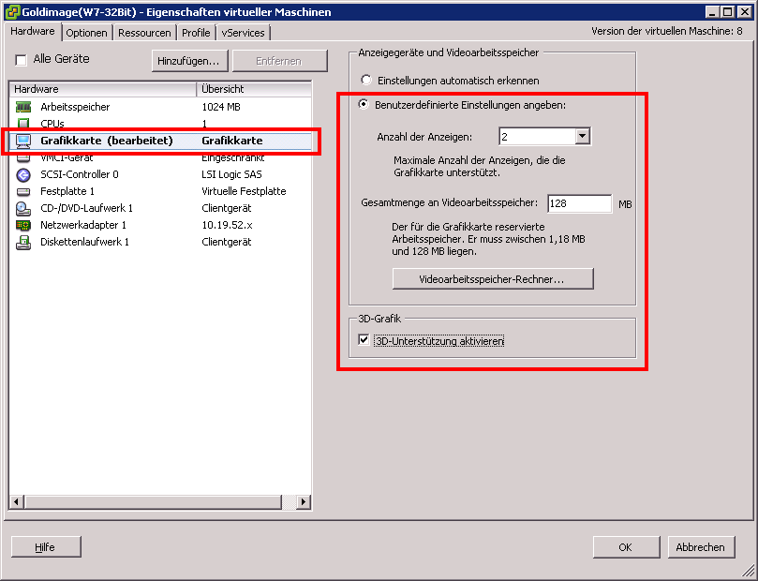
Task: Open the Anzahl der Anzeigen dropdown
Action: pyautogui.click(x=582, y=137)
